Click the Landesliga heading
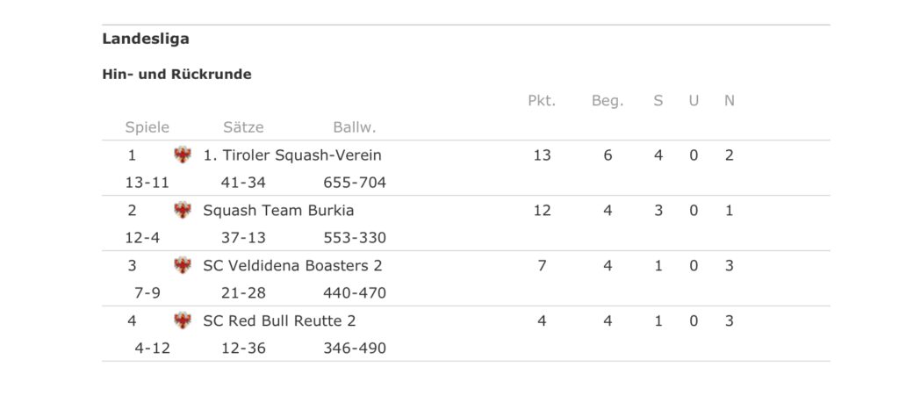This screenshot has width=899, height=403. 146,39
